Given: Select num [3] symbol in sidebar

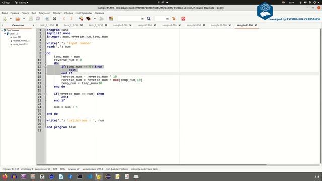Looking at the screenshot, I should (17, 37).
